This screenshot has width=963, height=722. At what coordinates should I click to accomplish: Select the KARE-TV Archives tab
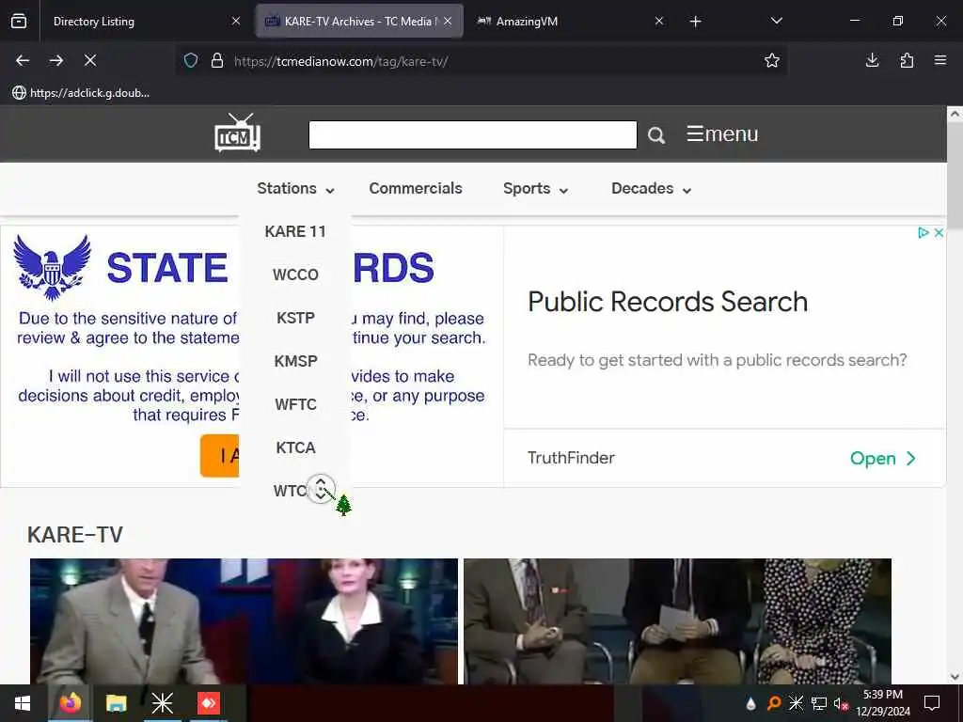coord(360,22)
